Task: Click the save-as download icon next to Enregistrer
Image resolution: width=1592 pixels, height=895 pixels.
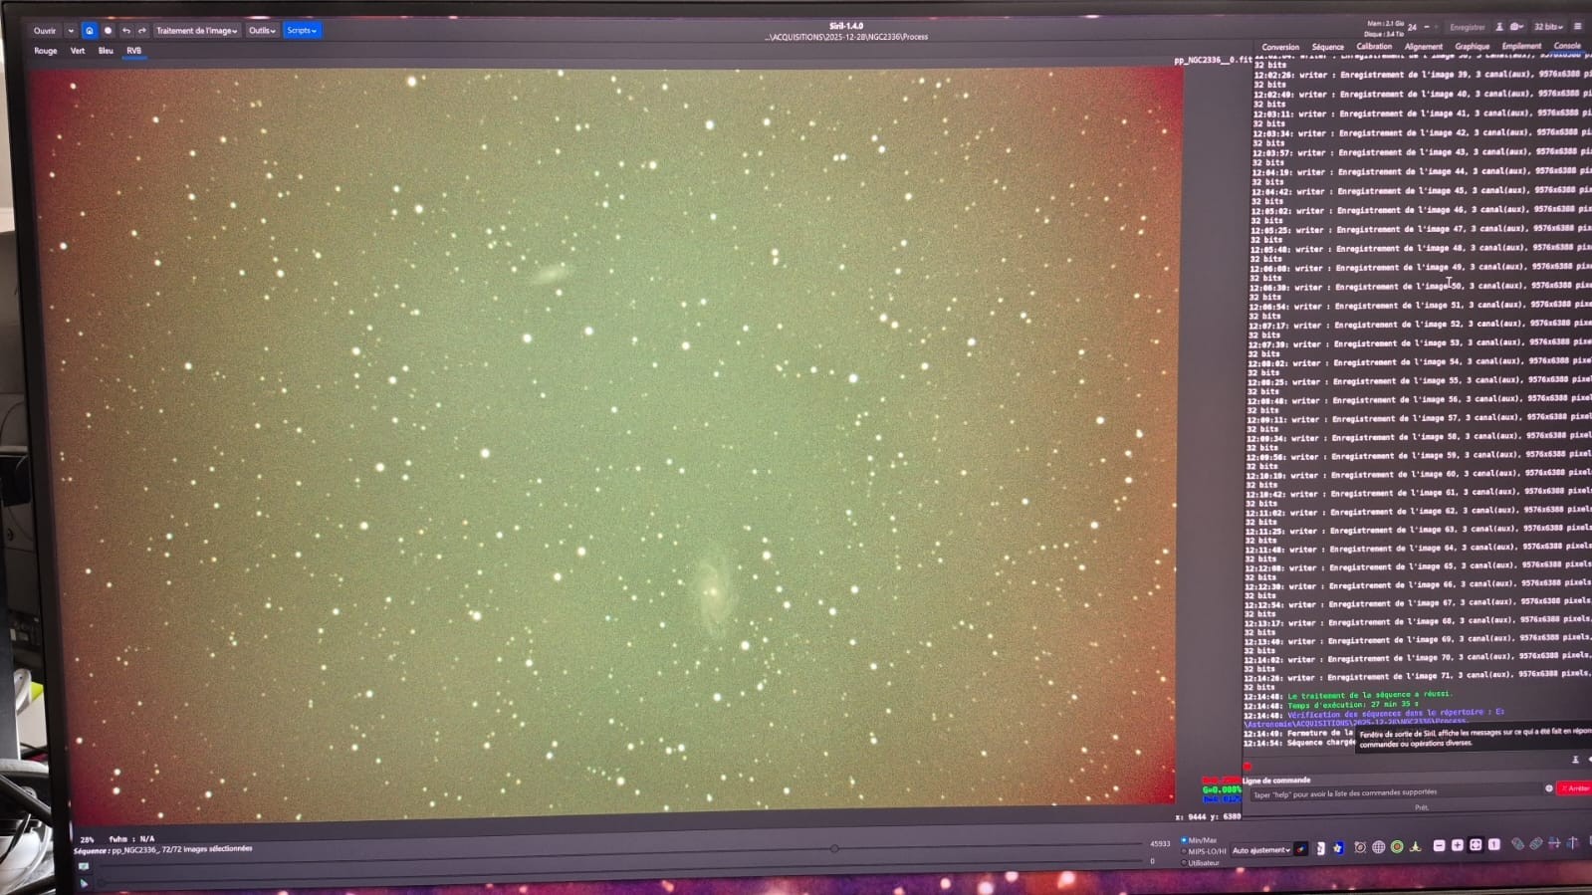Action: 1499,27
